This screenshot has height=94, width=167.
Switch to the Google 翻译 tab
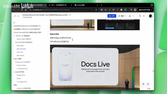[x=81, y=5]
